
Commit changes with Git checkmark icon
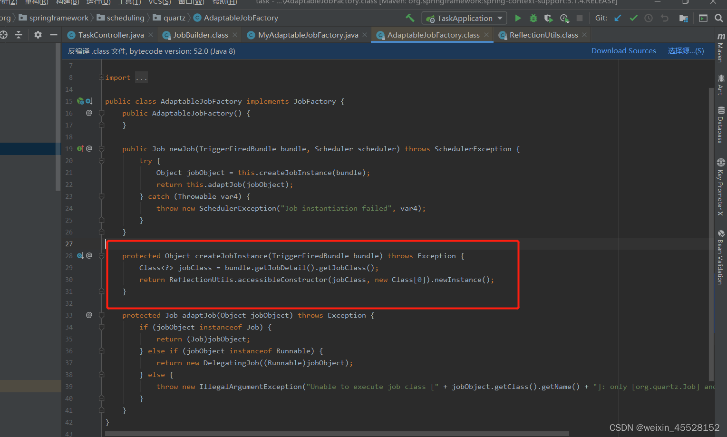[633, 18]
